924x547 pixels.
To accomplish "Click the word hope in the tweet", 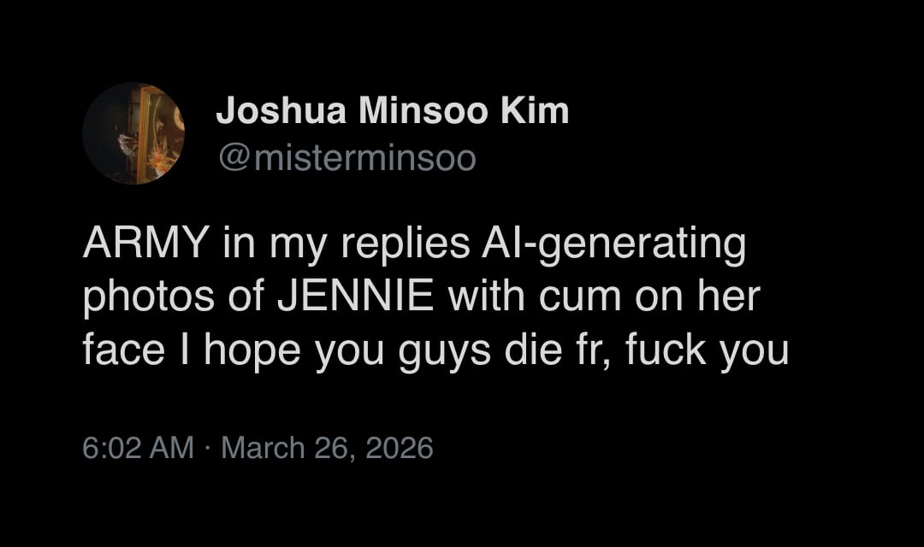I will click(x=252, y=350).
